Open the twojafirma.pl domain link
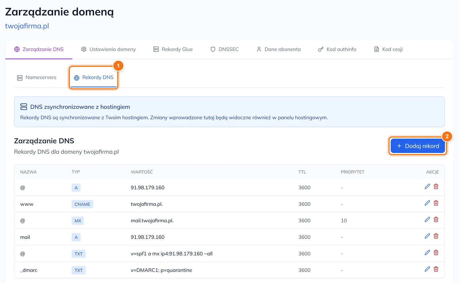This screenshot has height=283, width=459. pos(27,26)
